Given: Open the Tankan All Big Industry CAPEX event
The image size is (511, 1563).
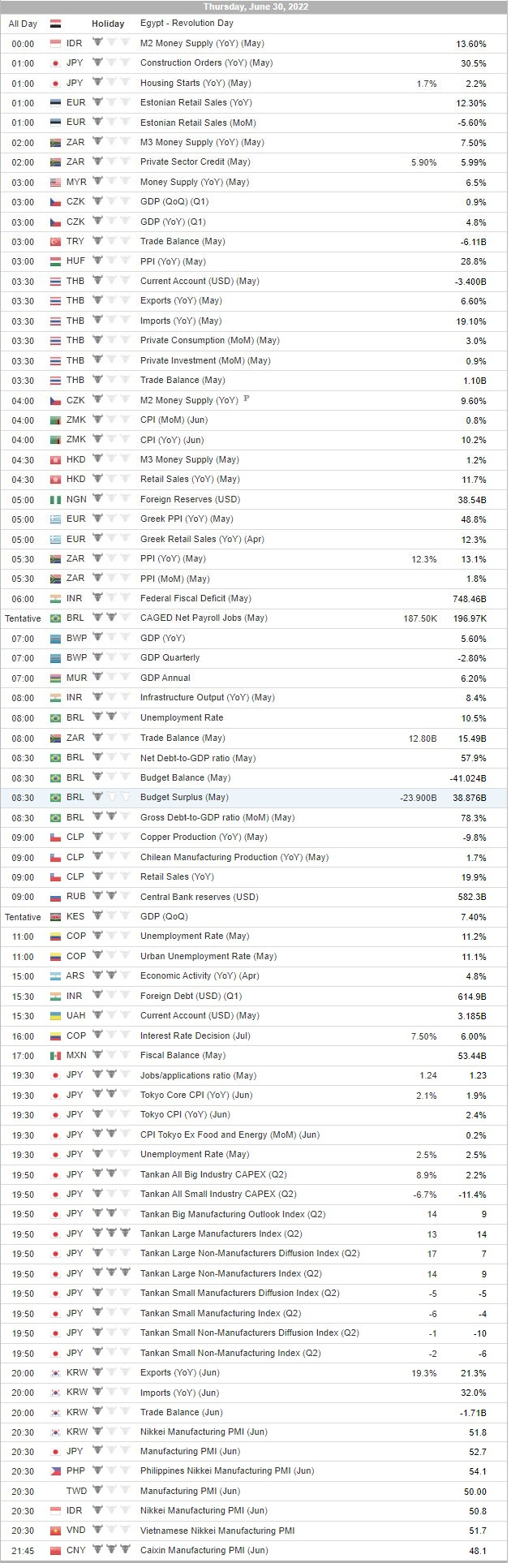Looking at the screenshot, I should tap(213, 1175).
